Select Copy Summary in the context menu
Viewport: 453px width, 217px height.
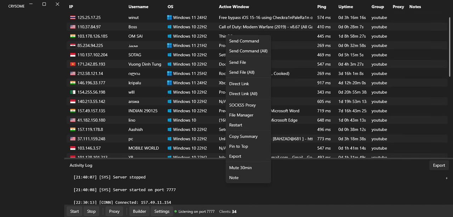[248, 136]
